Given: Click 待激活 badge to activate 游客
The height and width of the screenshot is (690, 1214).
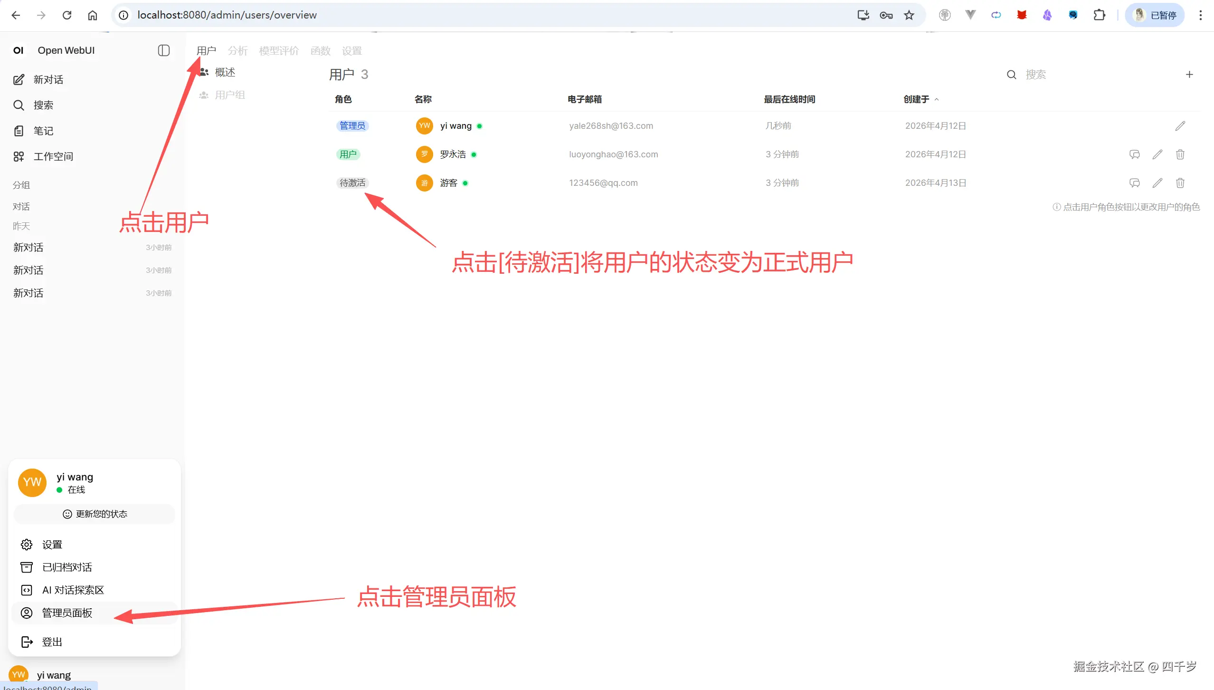Looking at the screenshot, I should 352,183.
